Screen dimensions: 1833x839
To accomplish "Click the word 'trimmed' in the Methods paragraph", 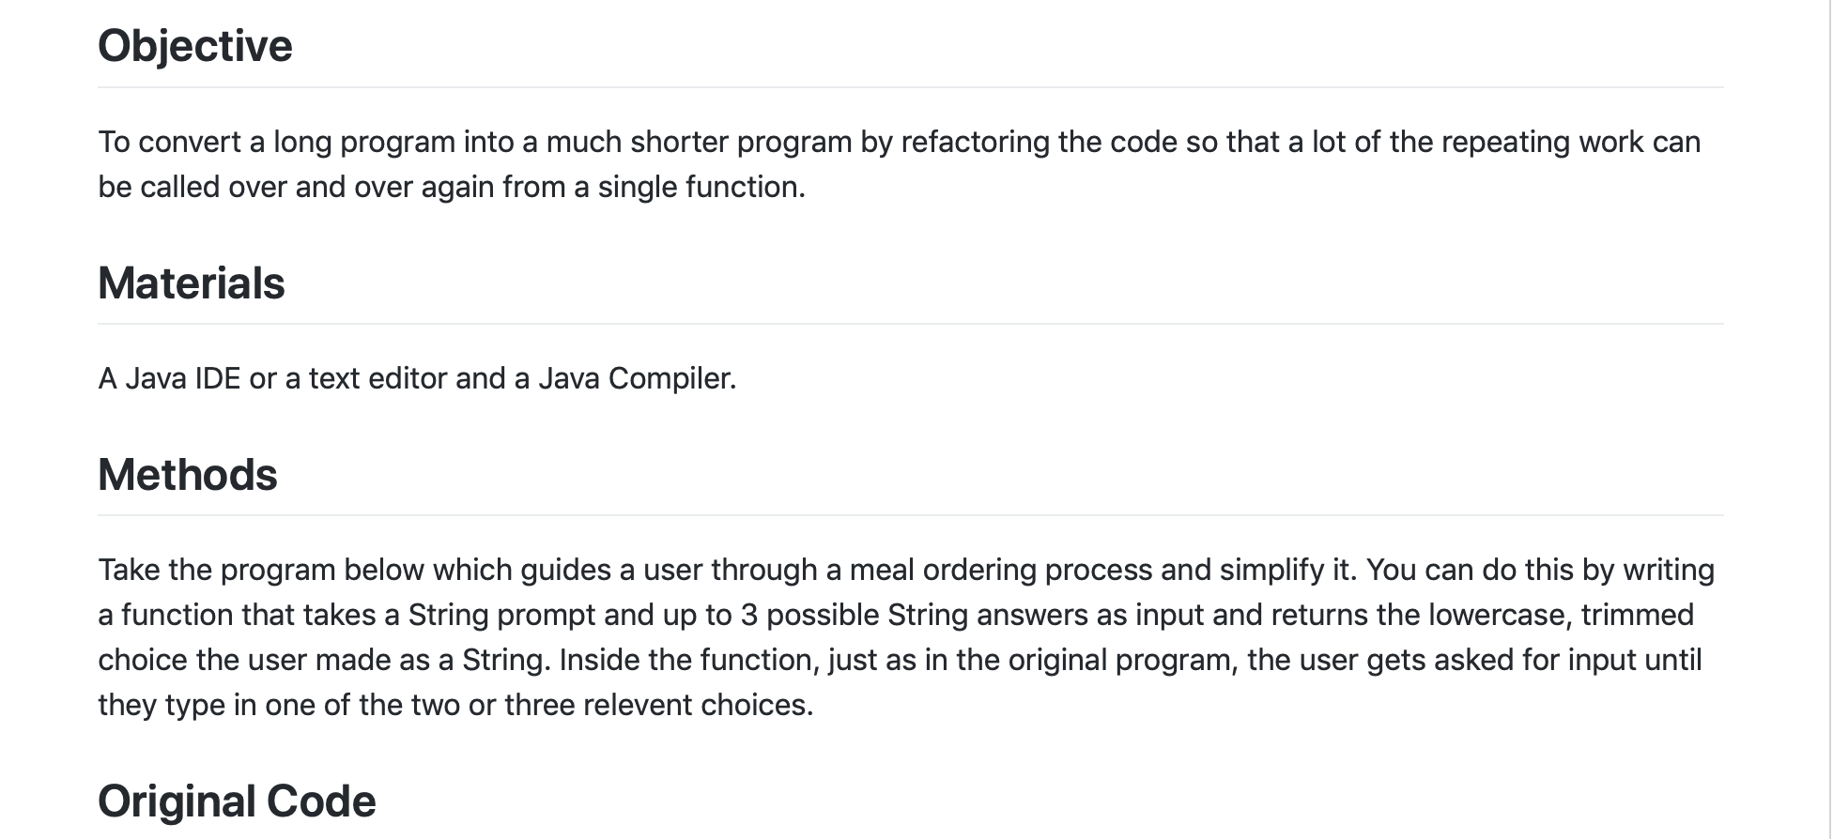I will pos(1638,615).
